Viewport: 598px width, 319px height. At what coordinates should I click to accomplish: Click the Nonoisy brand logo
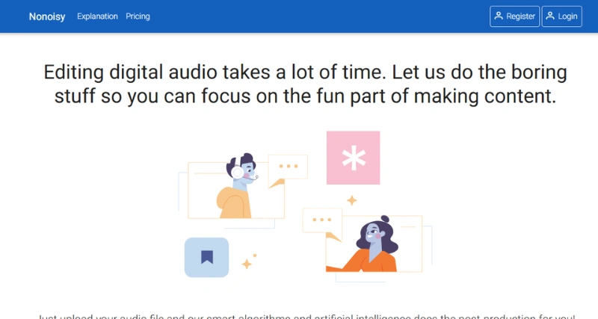coord(46,16)
